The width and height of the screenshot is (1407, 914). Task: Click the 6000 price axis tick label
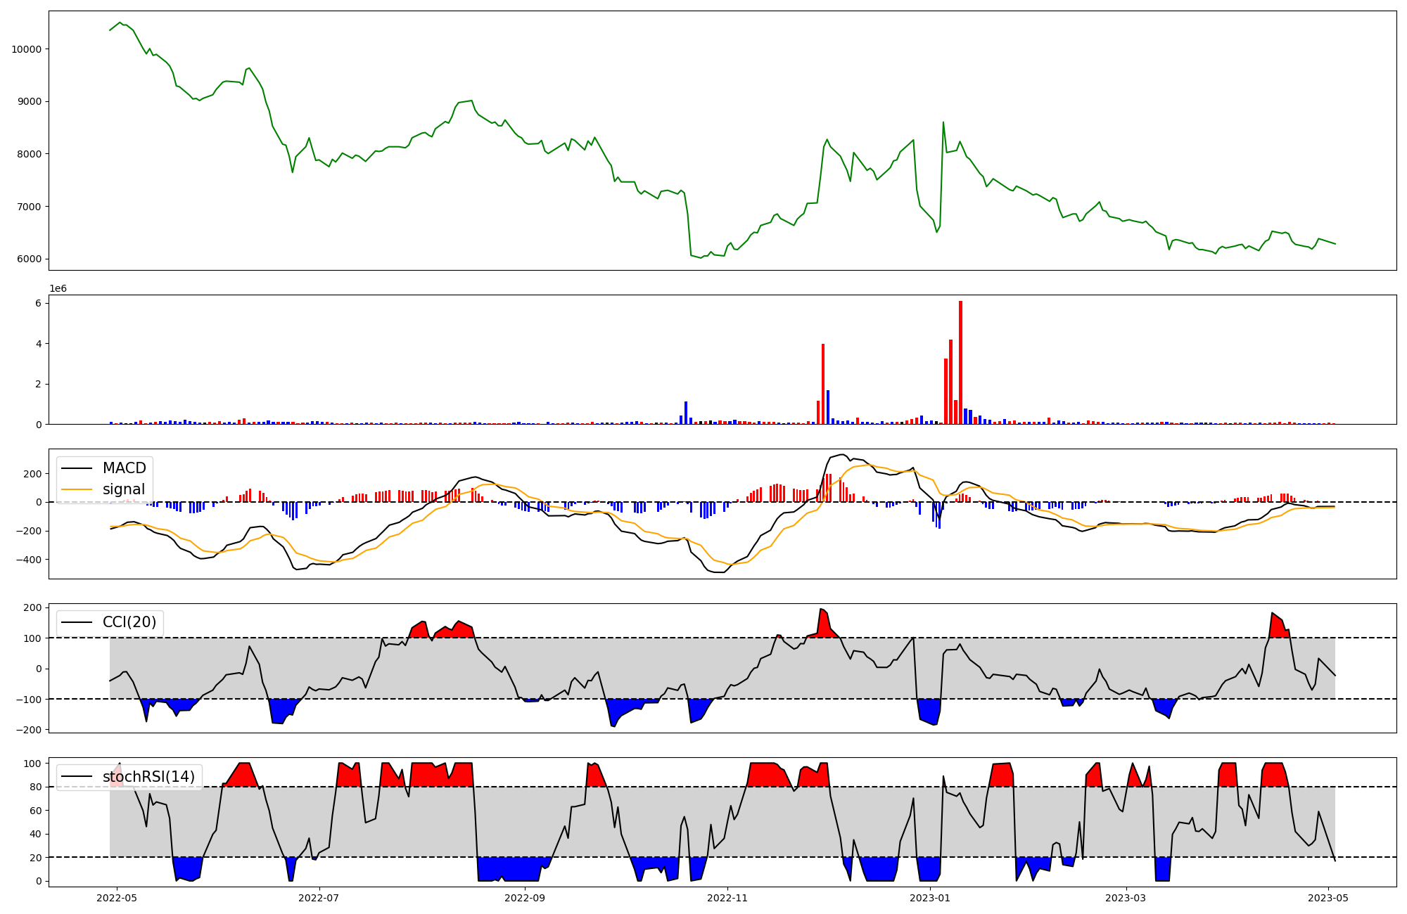30,259
